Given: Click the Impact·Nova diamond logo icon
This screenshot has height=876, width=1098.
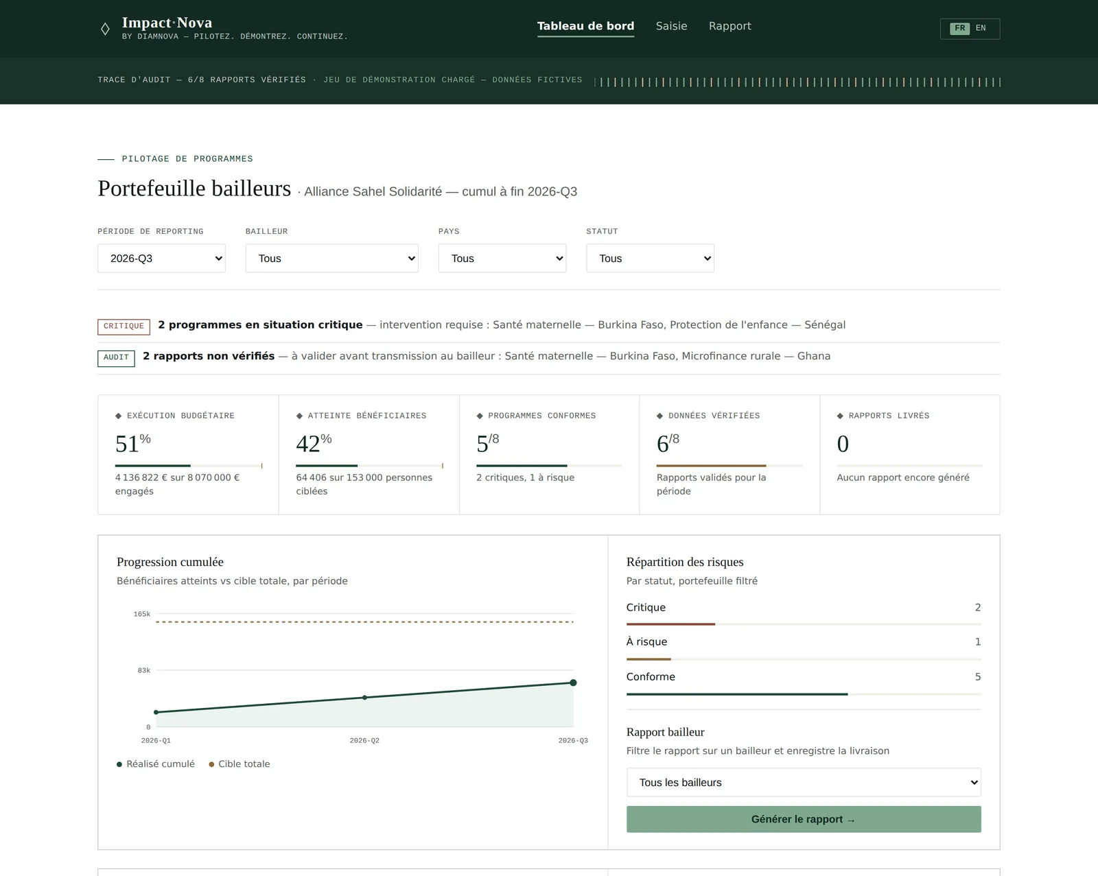Looking at the screenshot, I should (x=105, y=29).
